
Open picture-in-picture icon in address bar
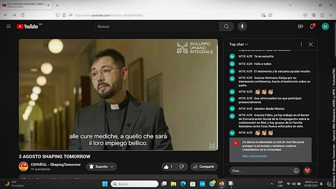click(x=263, y=15)
